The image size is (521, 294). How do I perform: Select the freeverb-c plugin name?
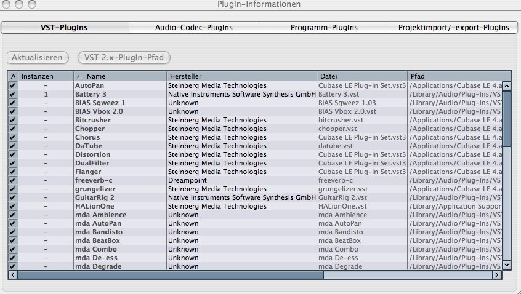[94, 180]
